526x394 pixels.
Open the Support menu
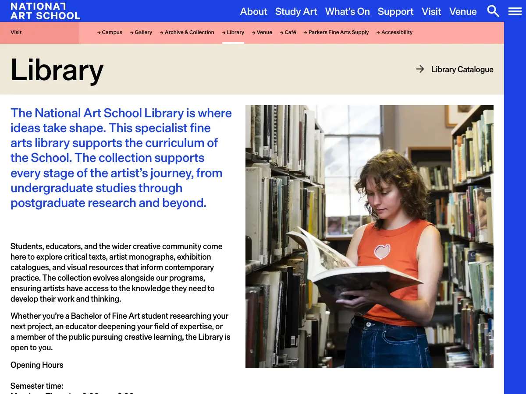click(395, 11)
